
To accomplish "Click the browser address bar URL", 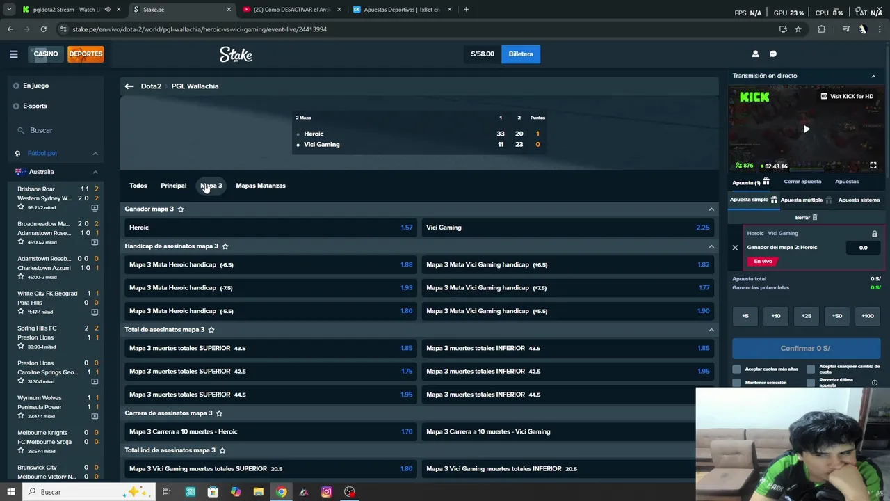I will pyautogui.click(x=200, y=29).
